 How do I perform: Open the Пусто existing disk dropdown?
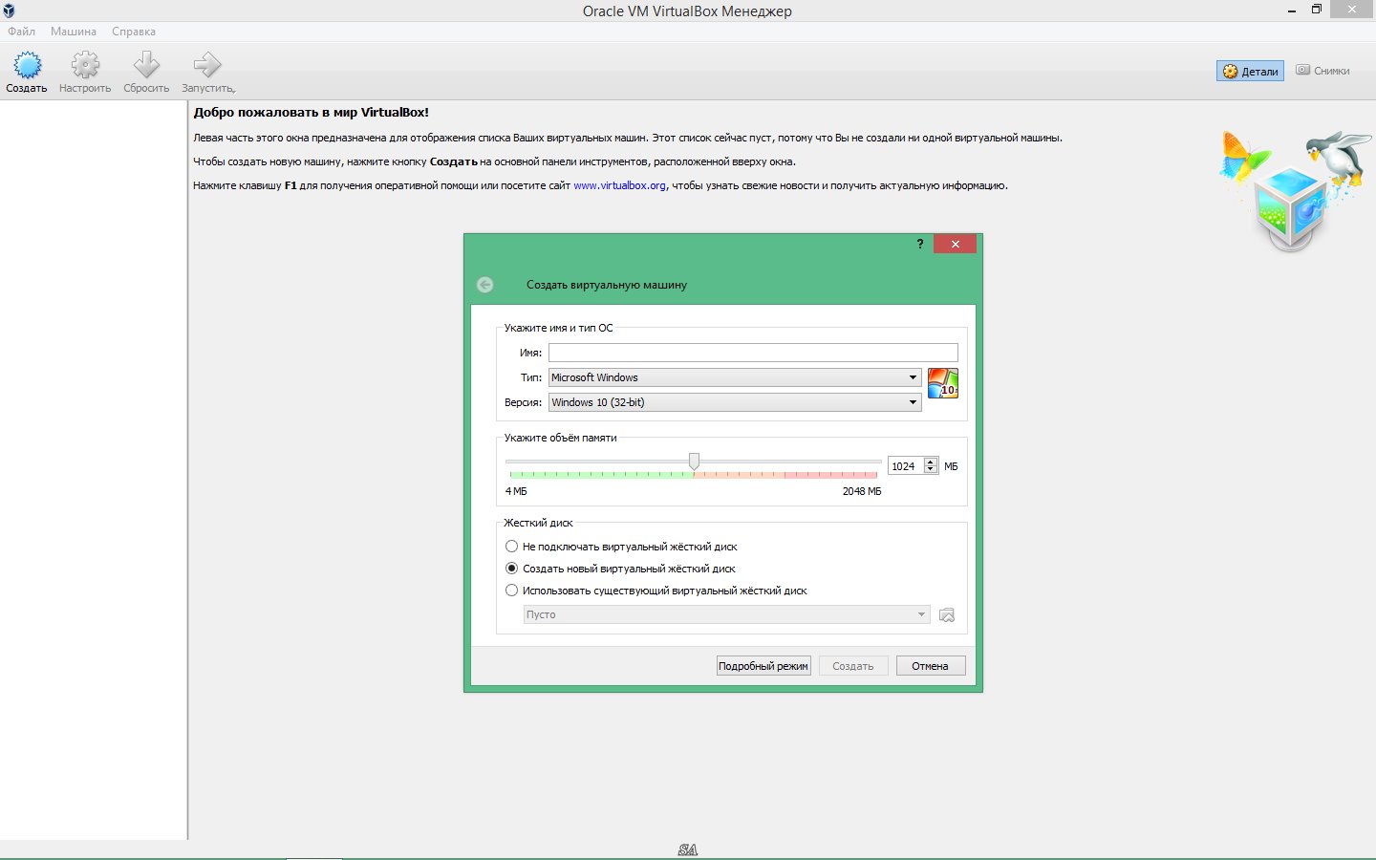(726, 614)
